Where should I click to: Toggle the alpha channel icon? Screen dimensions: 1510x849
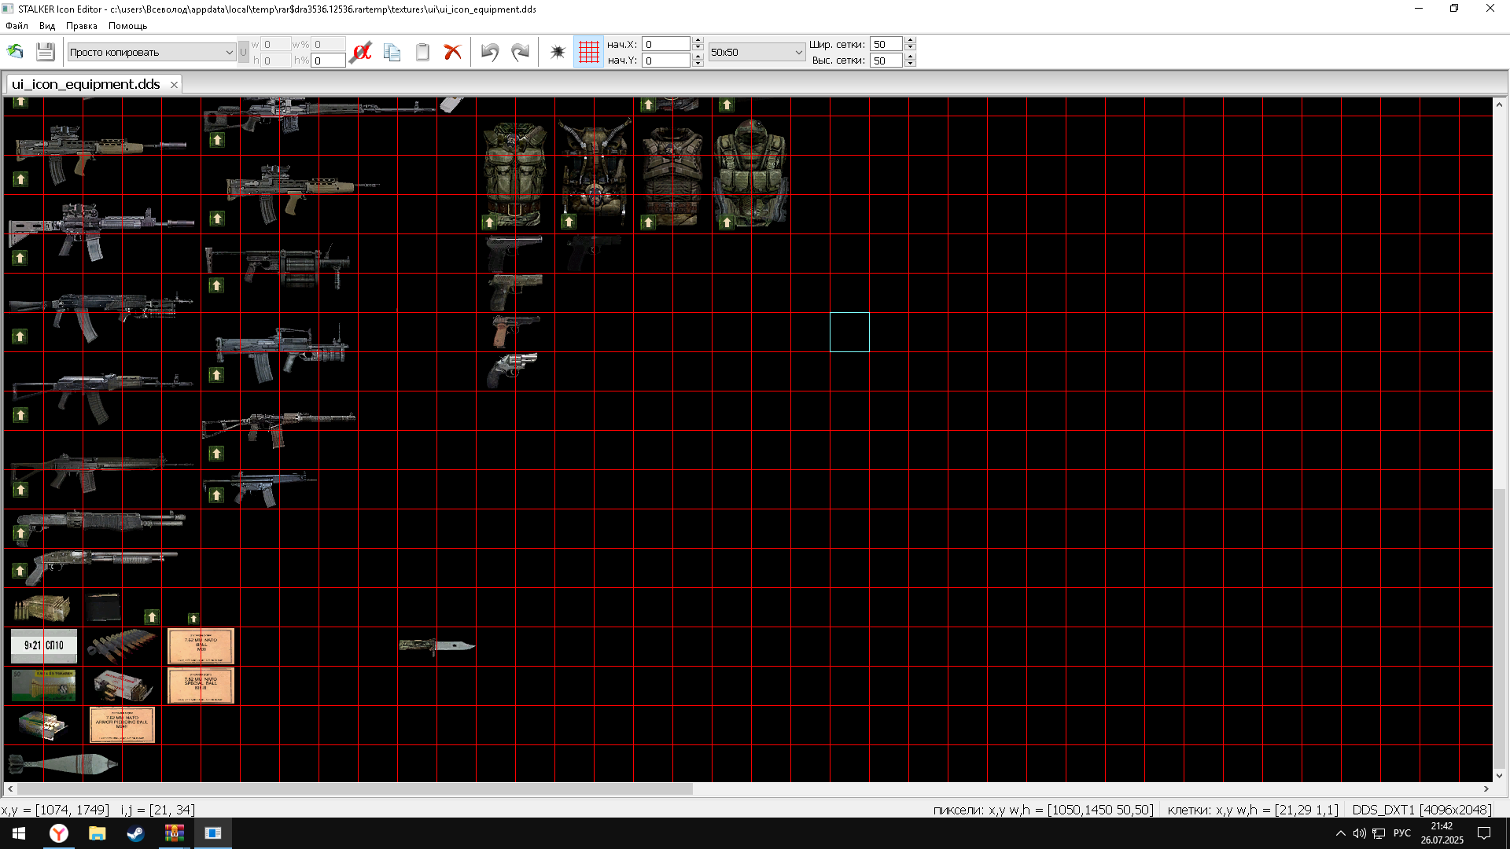point(361,52)
